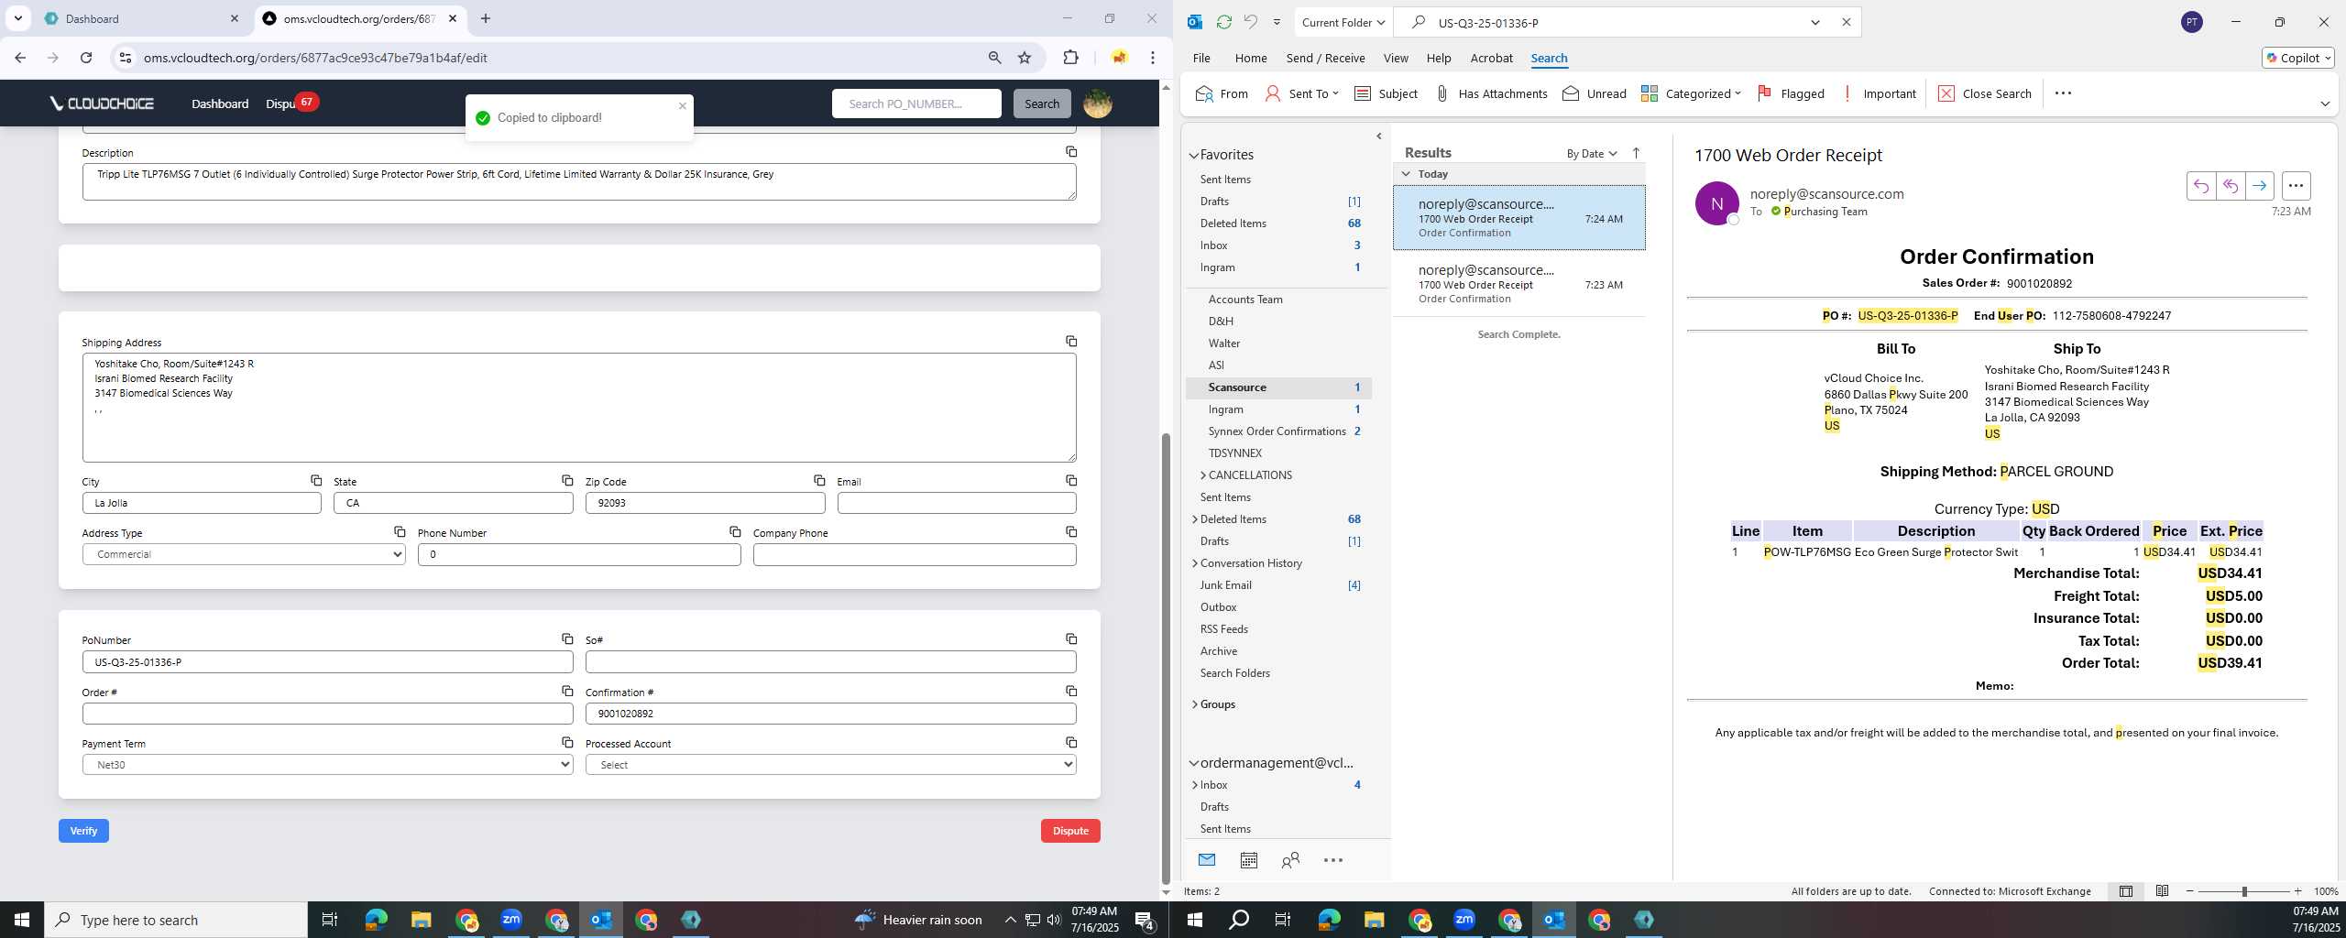Reply all to the ScanSource email

click(2230, 186)
